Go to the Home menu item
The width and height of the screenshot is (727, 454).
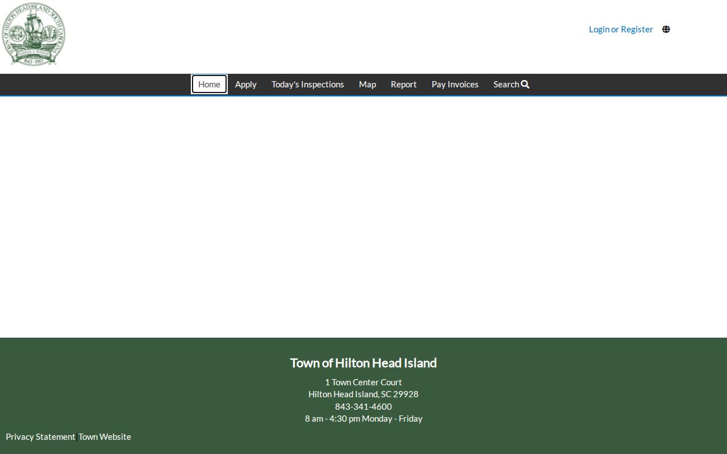tap(209, 84)
